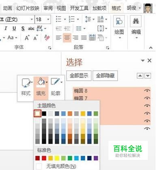Switch to the 审阅 (Review) tab
Viewport: 158px width, 170px height.
tap(48, 8)
